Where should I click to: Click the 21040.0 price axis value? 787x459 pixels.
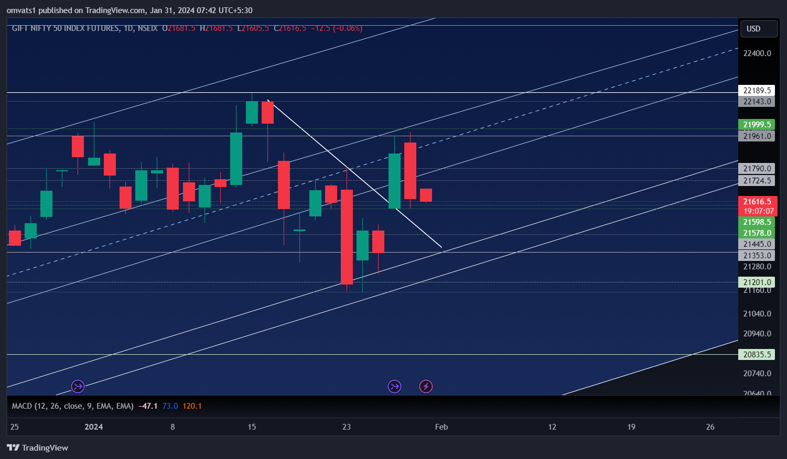point(757,314)
